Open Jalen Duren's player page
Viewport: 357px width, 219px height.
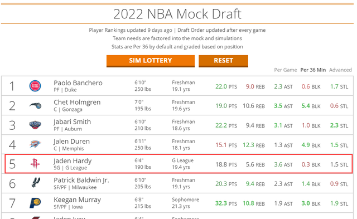pyautogui.click(x=72, y=142)
